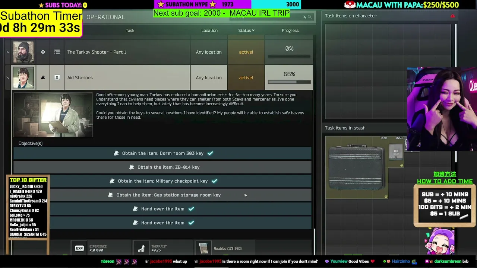Click the red warning icon on Task items on character
Viewport: 477px width, 268px height.
point(453,16)
